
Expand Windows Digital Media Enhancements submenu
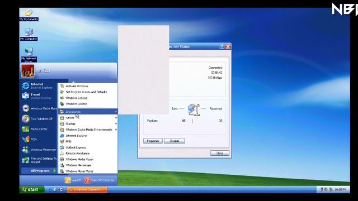(x=88, y=130)
